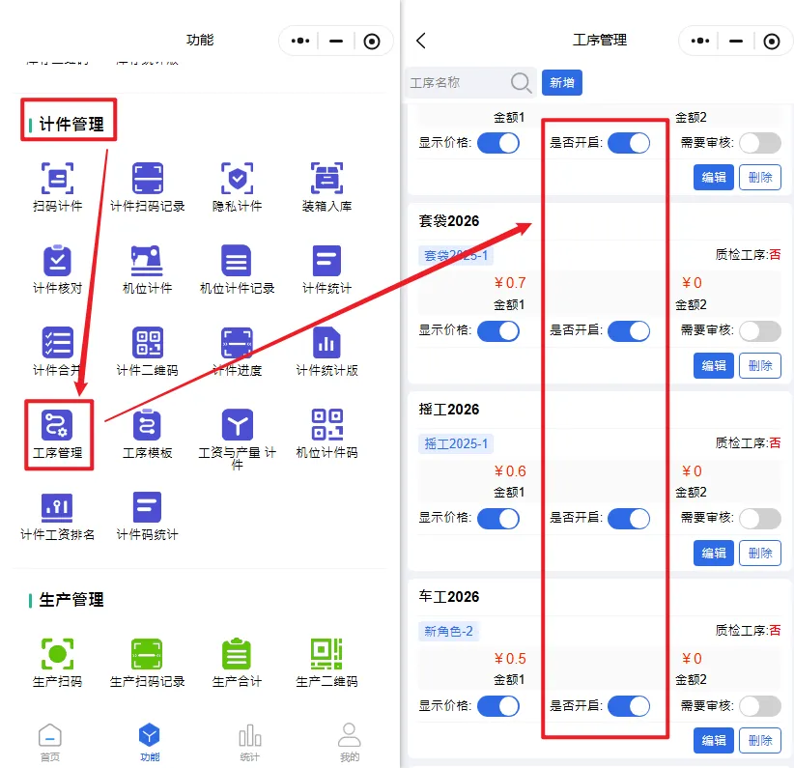Screen dimensions: 794x768
Task: Open 计件统计版 chart icon
Action: pos(326,343)
